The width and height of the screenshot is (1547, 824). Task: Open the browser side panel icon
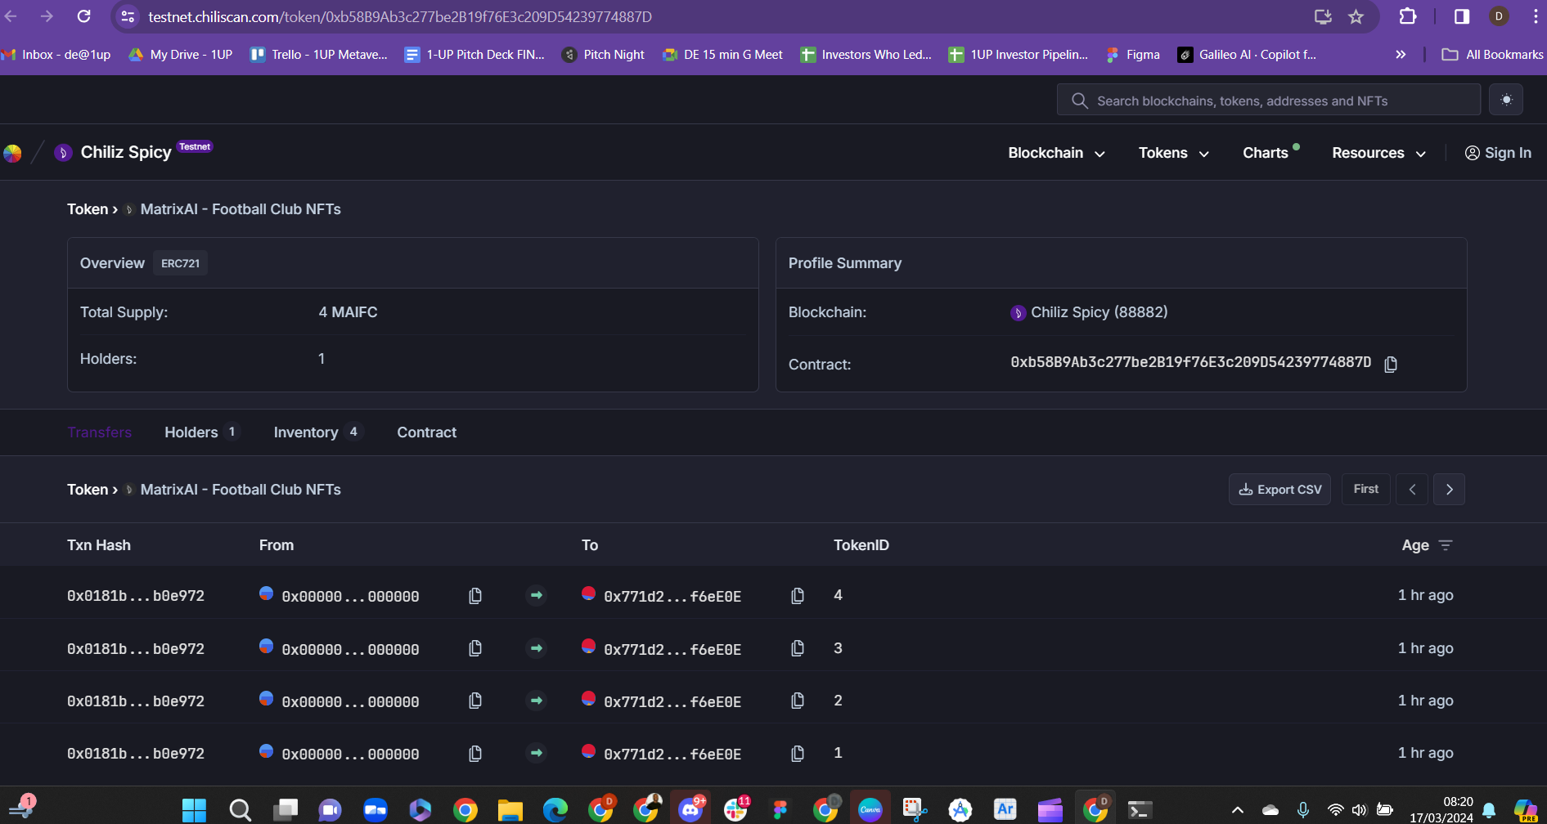tap(1462, 16)
